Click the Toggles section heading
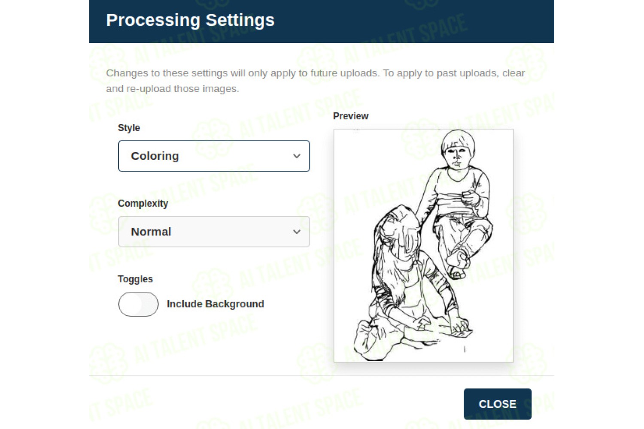The height and width of the screenshot is (429, 644). (135, 279)
